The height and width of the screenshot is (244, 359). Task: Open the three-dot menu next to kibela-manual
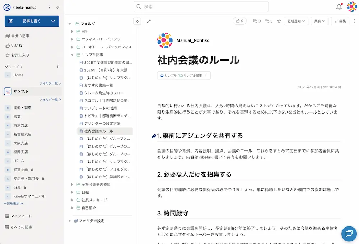tap(48, 7)
